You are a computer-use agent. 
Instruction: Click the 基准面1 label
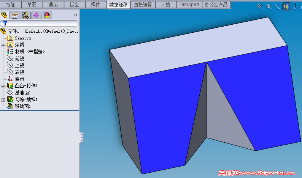[23, 93]
